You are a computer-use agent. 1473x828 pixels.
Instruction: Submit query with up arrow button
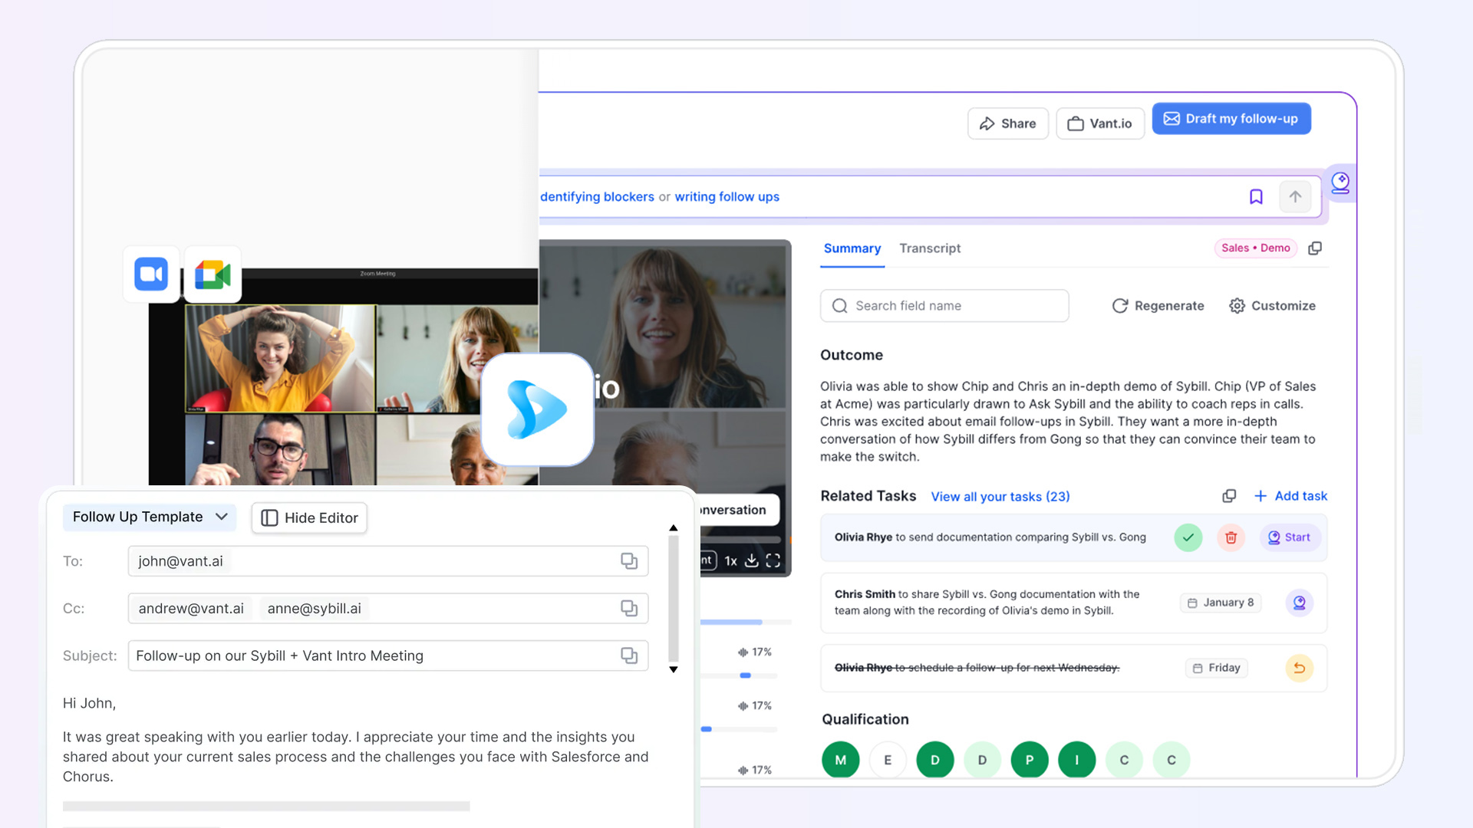pos(1295,197)
